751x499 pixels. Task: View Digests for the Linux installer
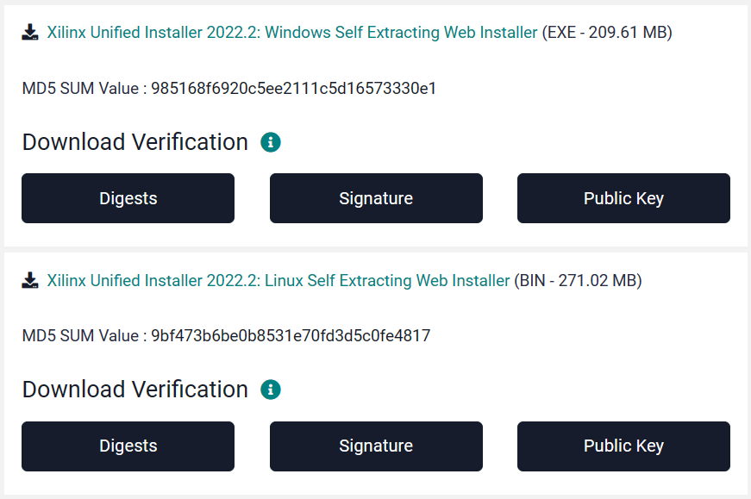point(128,446)
